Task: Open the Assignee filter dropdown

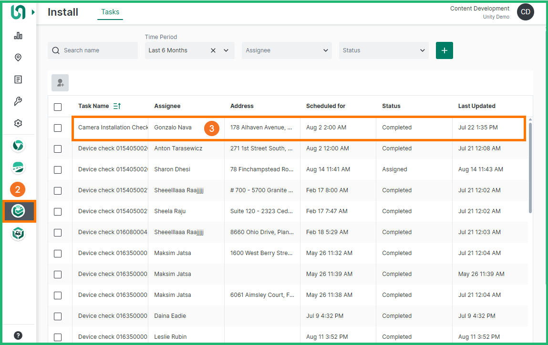Action: pos(286,50)
